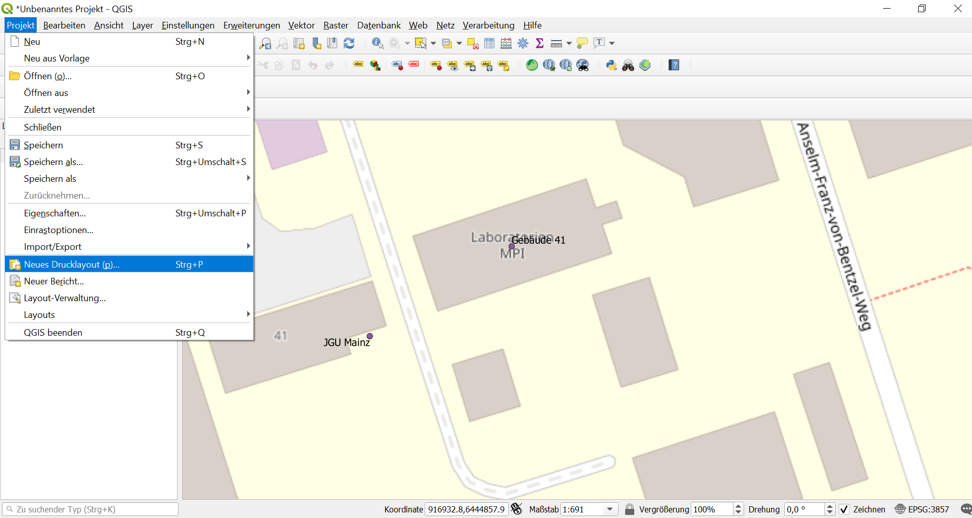Viewport: 972px width, 518px height.
Task: Toggle the Zeichnen render checkbox
Action: click(844, 509)
